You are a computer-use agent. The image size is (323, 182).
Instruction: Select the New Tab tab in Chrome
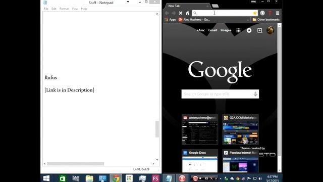point(187,6)
